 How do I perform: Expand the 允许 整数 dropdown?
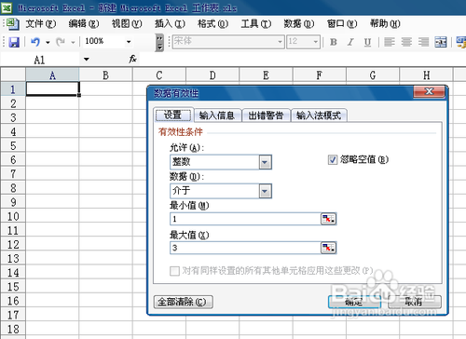265,162
